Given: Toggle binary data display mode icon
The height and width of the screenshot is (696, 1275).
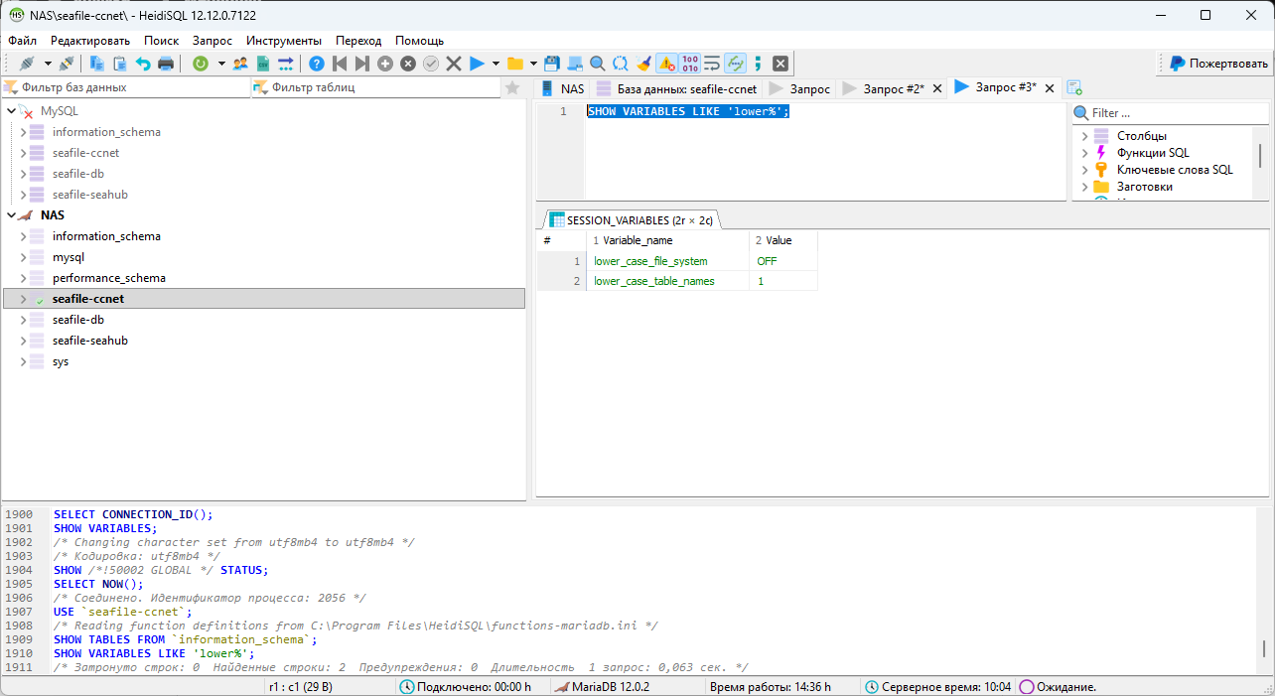Looking at the screenshot, I should pos(691,62).
